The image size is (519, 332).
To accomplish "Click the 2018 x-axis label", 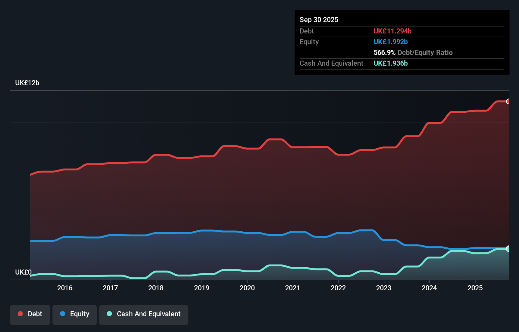I will click(x=156, y=288).
